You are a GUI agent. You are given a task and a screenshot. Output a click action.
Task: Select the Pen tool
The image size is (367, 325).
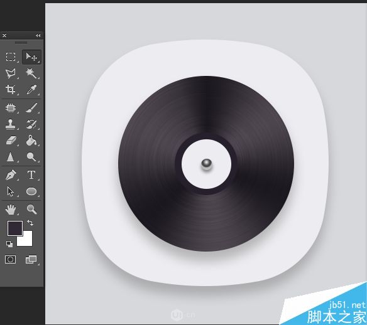point(11,175)
